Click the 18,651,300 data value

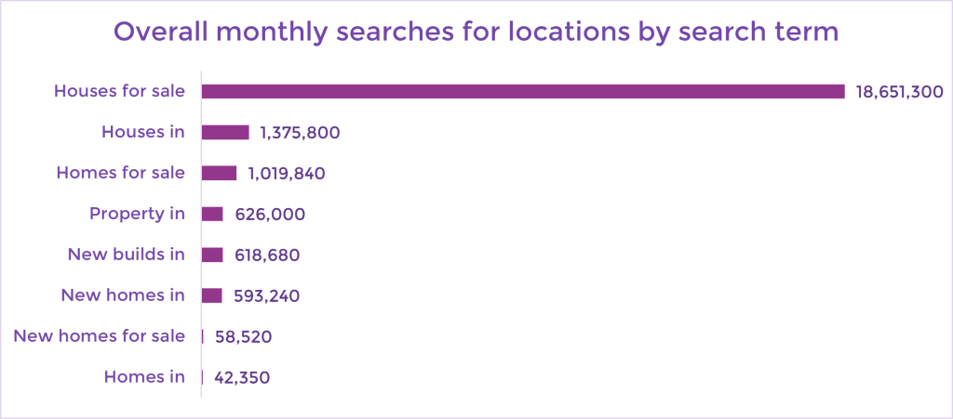pyautogui.click(x=900, y=92)
